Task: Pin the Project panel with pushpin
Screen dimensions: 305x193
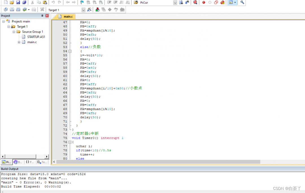Action: coord(43,16)
